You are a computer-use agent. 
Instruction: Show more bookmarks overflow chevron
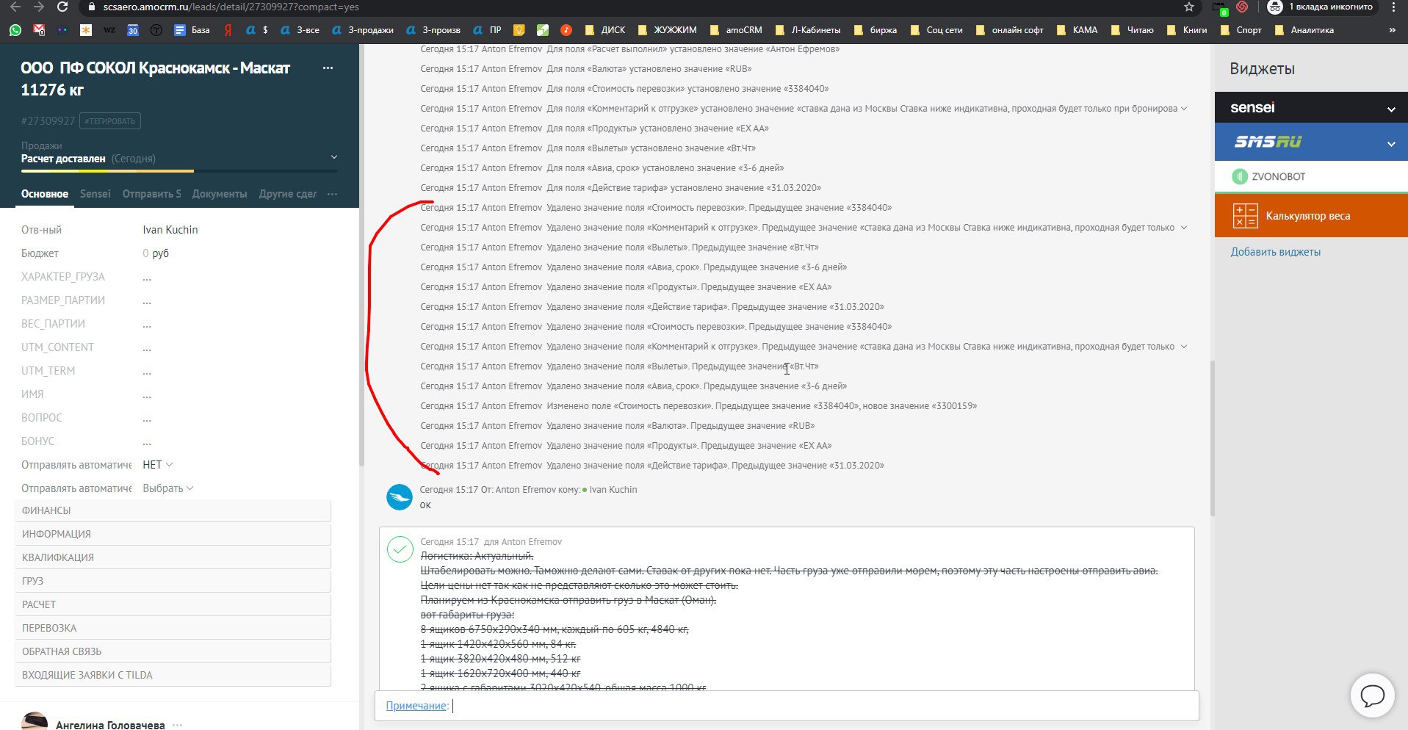(x=1392, y=30)
